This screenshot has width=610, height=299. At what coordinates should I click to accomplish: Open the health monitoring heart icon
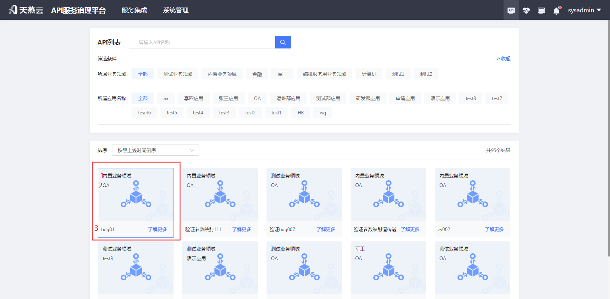[526, 10]
